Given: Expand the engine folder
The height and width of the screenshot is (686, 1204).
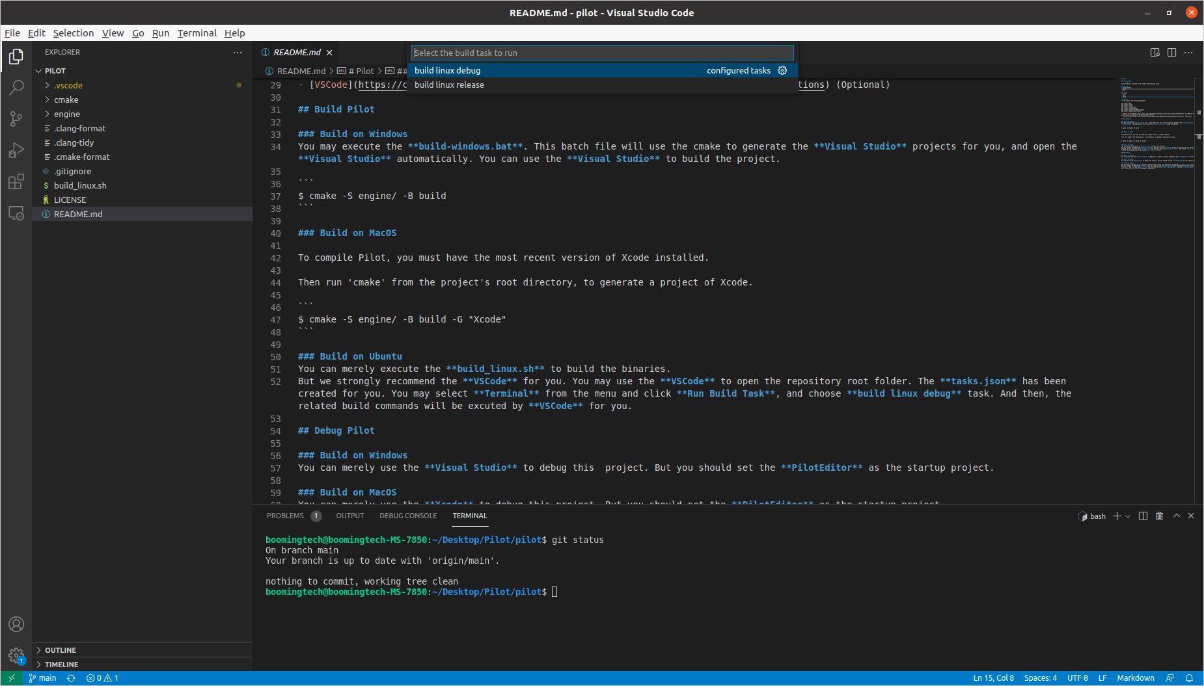Looking at the screenshot, I should tap(142, 114).
